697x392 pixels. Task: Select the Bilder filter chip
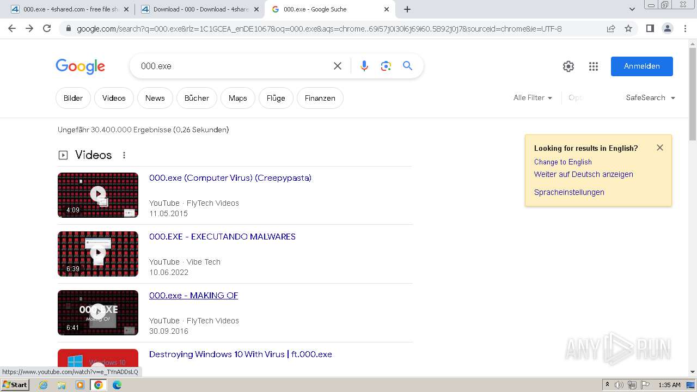73,98
